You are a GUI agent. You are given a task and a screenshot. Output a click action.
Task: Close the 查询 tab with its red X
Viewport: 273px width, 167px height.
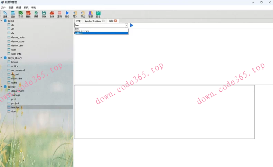tap(115, 21)
